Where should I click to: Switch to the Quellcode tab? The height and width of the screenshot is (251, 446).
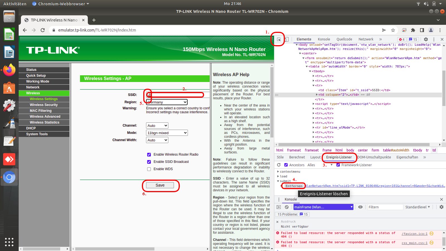point(344,39)
